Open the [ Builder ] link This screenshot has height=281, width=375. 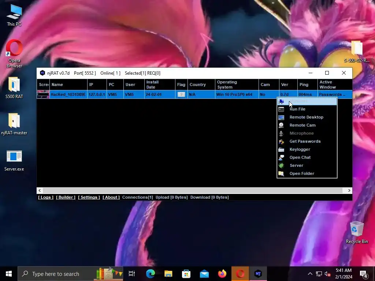[x=66, y=197]
